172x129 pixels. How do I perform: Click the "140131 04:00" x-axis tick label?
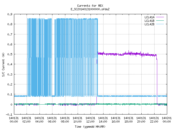[39, 120]
